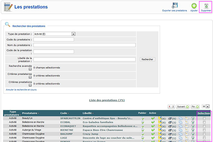Delete SPABEAUTYLIN row using its recycle icon
Screen dimensions: 213x142
pos(193,118)
